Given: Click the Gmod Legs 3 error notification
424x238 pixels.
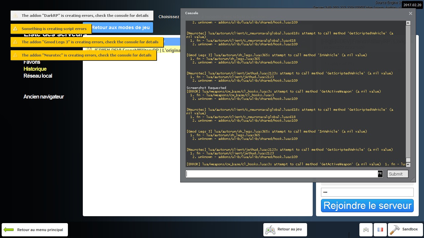Looking at the screenshot, I should [x=87, y=42].
